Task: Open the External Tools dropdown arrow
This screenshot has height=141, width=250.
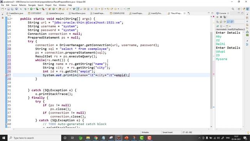Action: [x=46, y=9]
